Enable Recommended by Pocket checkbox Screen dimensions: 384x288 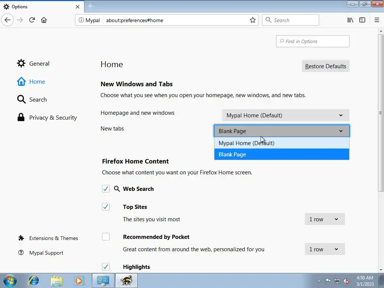click(x=106, y=237)
